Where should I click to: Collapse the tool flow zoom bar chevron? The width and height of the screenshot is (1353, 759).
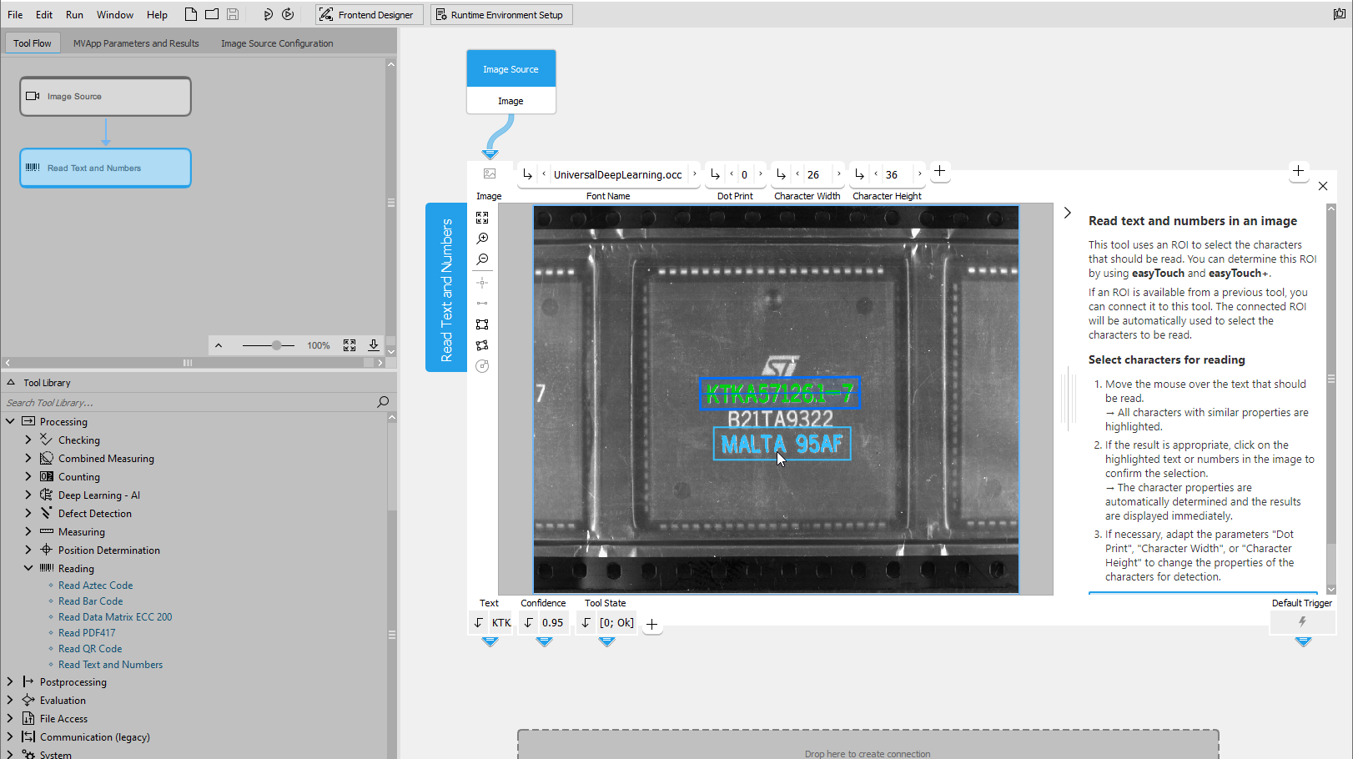click(x=219, y=344)
